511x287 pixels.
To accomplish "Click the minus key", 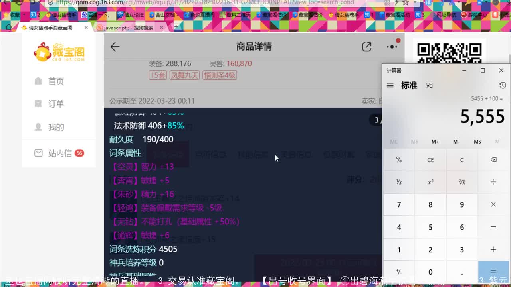I will click(x=493, y=227).
